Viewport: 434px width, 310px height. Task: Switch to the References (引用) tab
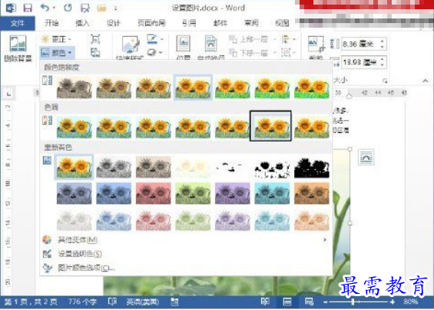(x=189, y=23)
